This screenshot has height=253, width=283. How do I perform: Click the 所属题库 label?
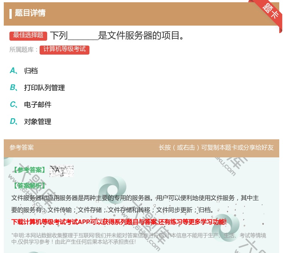(x=23, y=50)
